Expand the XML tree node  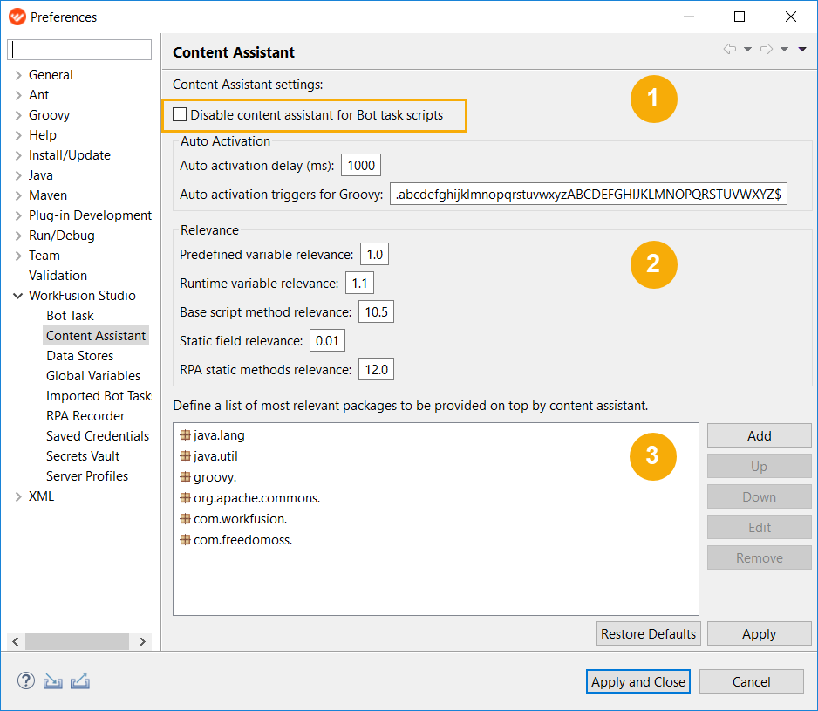pyautogui.click(x=18, y=496)
